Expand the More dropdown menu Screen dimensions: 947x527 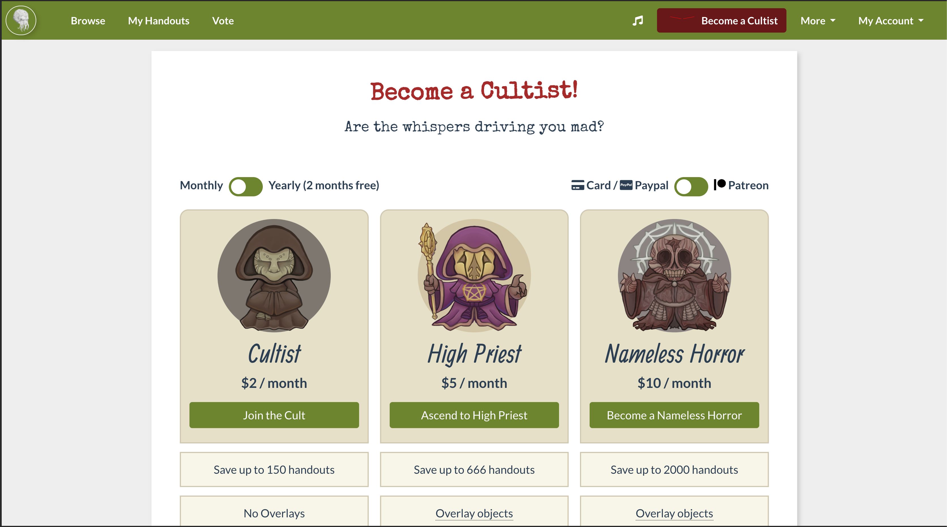pyautogui.click(x=818, y=21)
